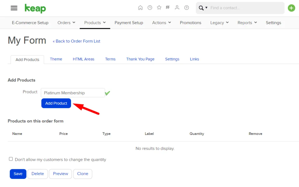Image resolution: width=299 pixels, height=187 pixels.
Task: Click the green checkmark beside product field
Action: (x=107, y=93)
